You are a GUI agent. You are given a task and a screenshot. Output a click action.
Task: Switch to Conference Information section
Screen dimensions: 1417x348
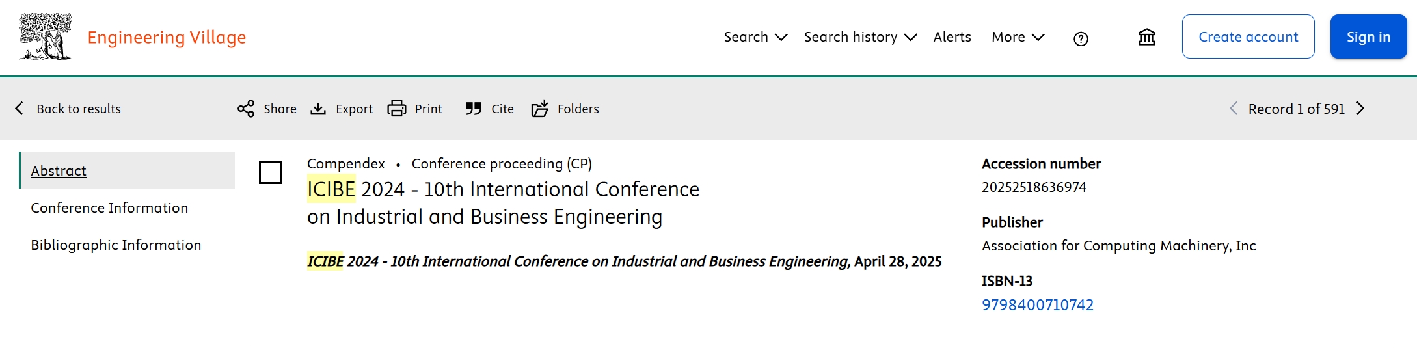109,207
